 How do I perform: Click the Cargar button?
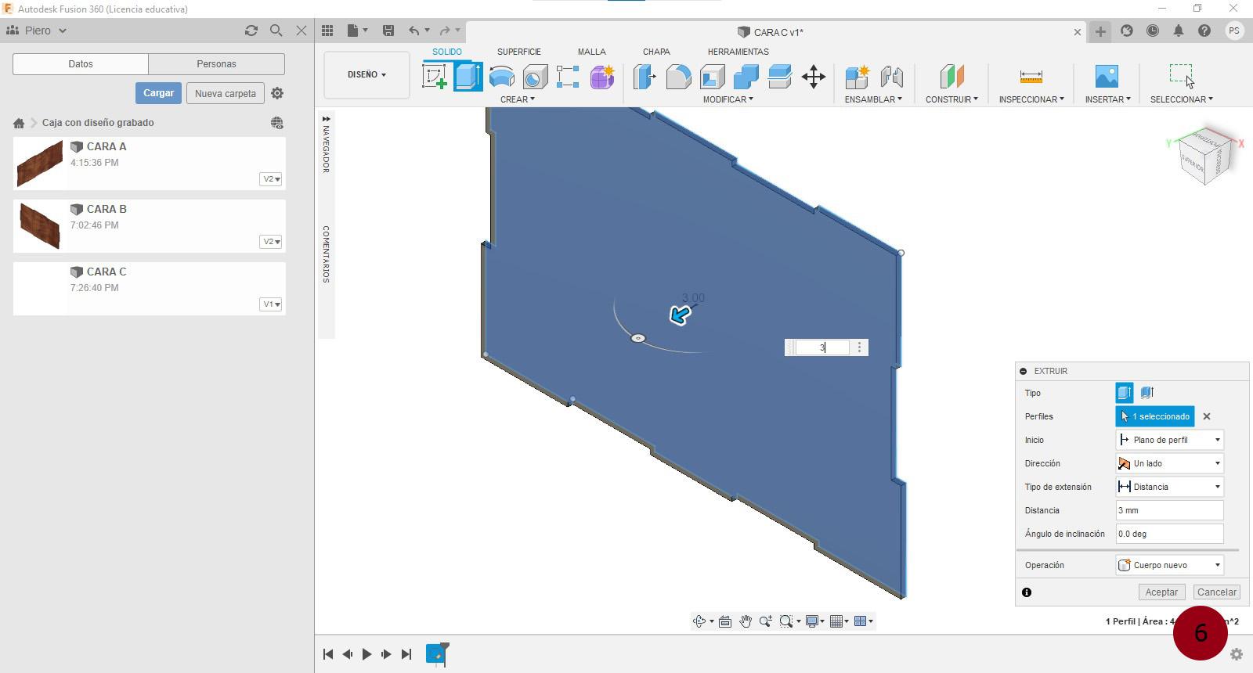[158, 93]
